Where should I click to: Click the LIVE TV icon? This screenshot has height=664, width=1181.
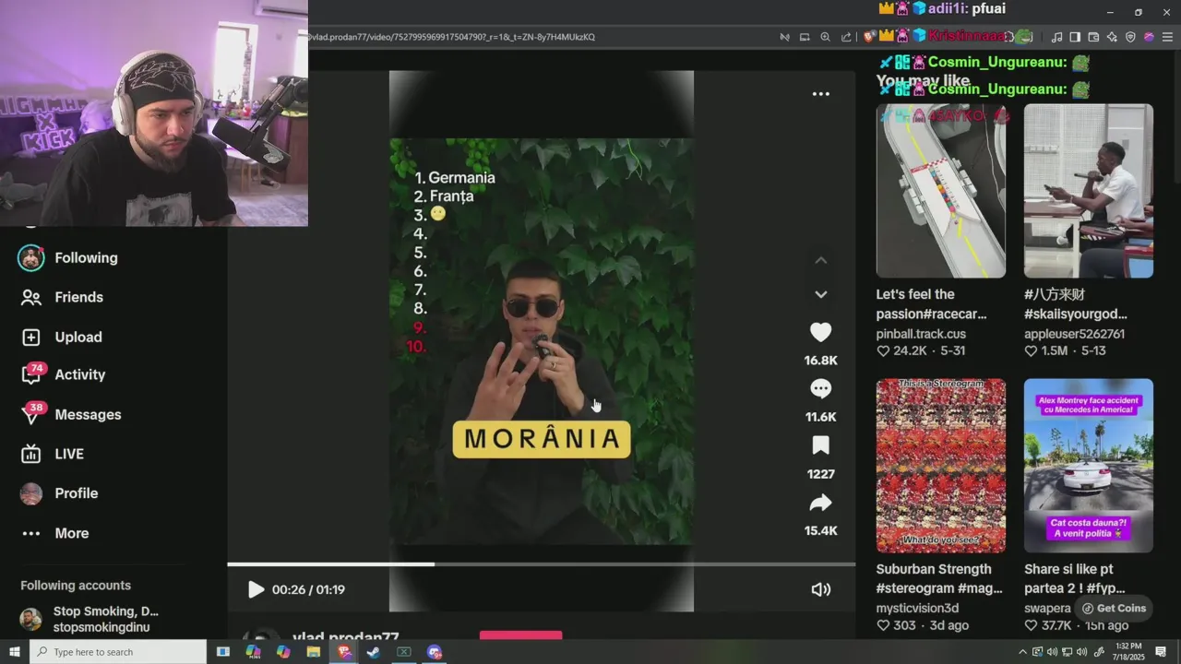coord(31,454)
